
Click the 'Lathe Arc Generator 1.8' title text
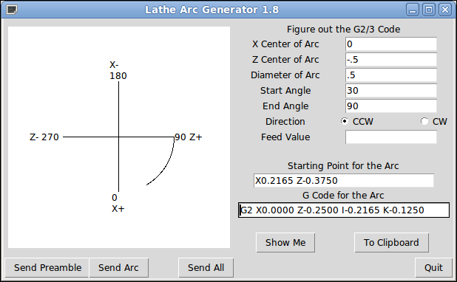tap(212, 10)
